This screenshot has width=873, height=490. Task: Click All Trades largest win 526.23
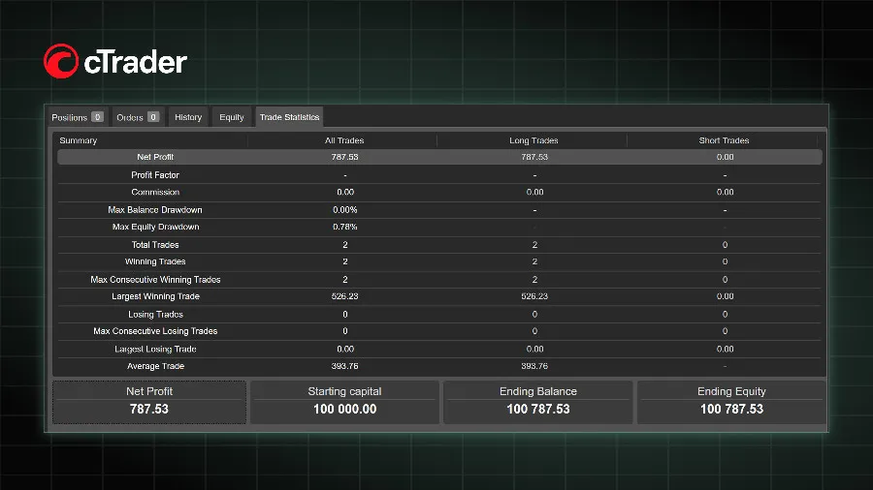[344, 296]
